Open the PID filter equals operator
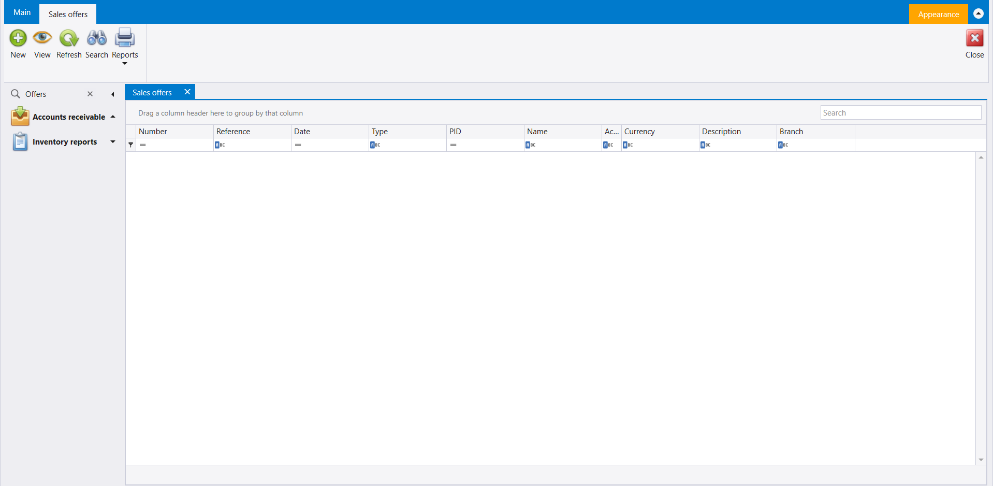Screen dimensions: 993x486 (x=454, y=145)
